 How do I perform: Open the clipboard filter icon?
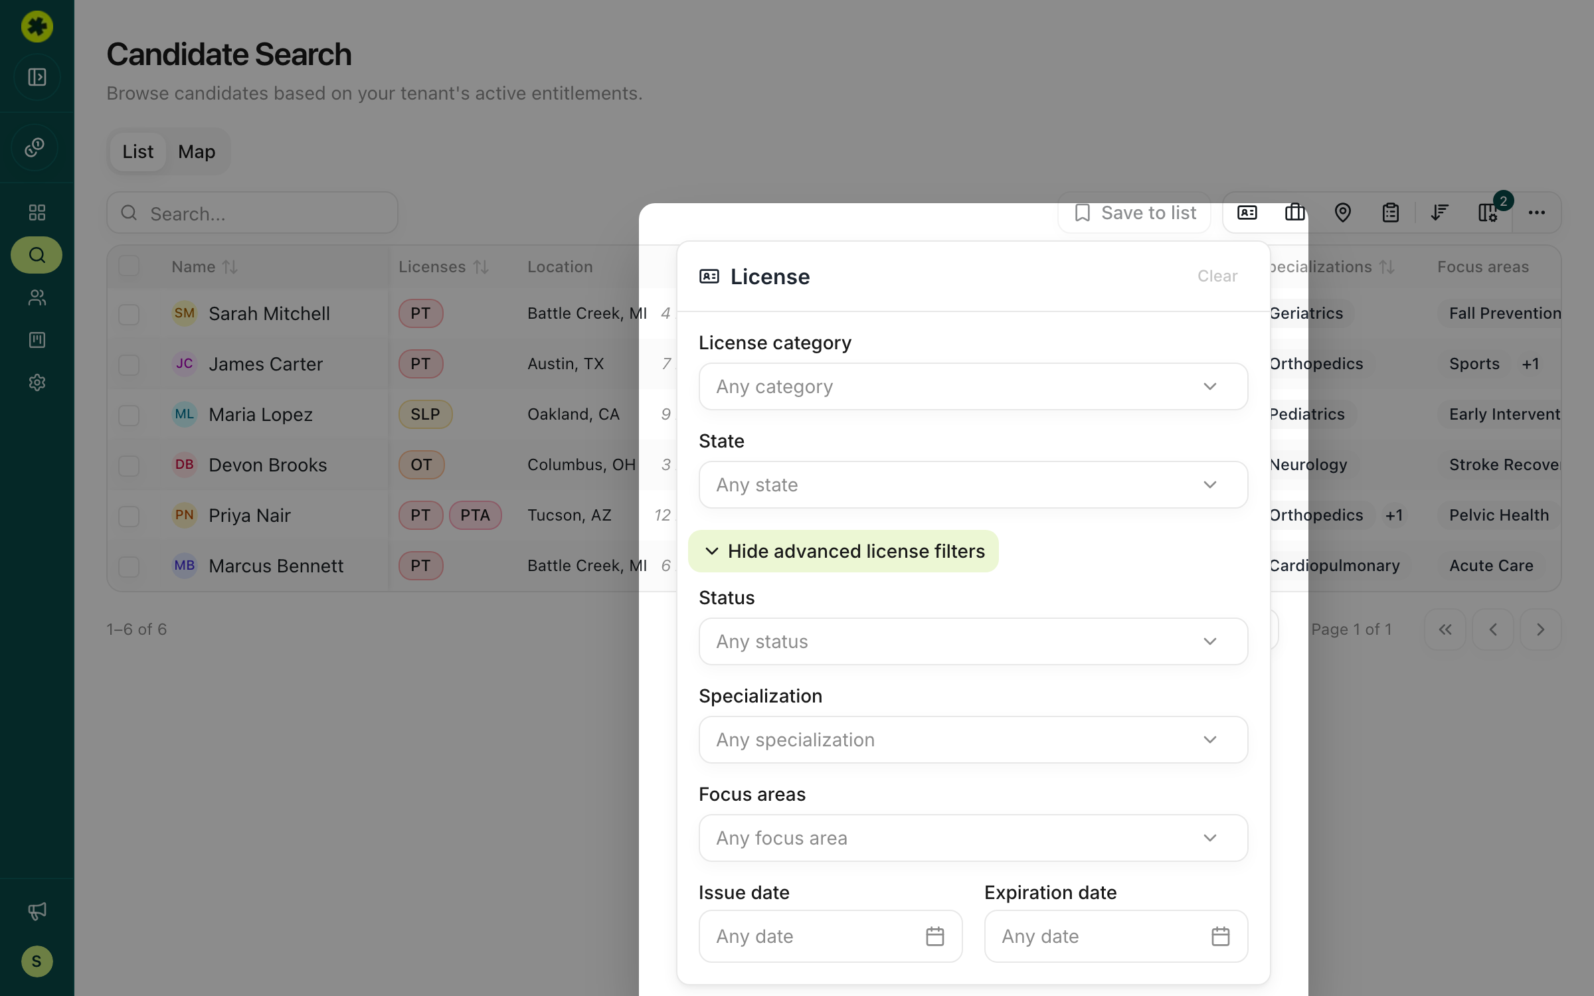[1391, 212]
